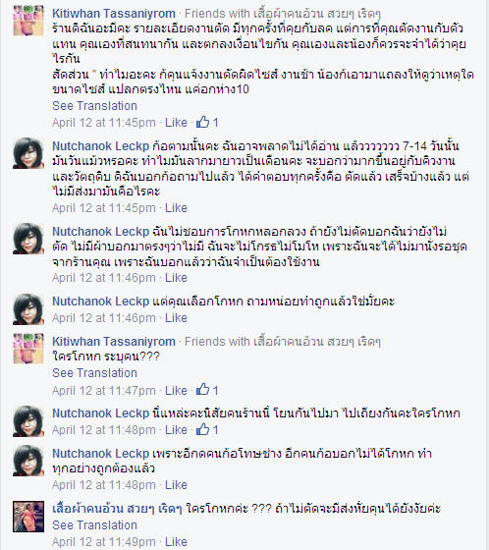Click thumbs-up icon on 11:48pm Nutchanok comment
The width and height of the screenshot is (489, 550).
click(x=202, y=429)
